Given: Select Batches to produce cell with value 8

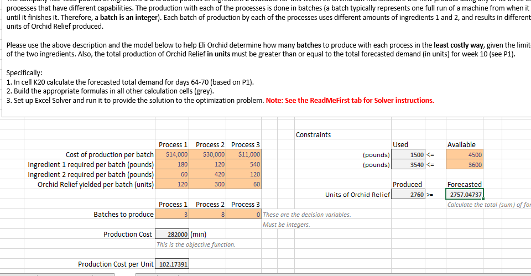Looking at the screenshot, I should 207,215.
